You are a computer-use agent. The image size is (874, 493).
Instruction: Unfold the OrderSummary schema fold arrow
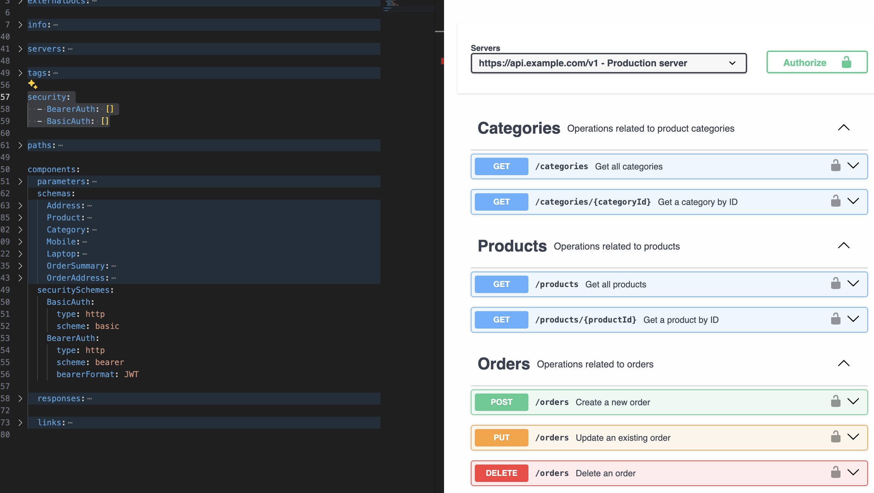tap(20, 266)
